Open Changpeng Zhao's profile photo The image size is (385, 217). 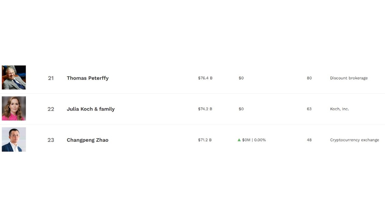(14, 139)
